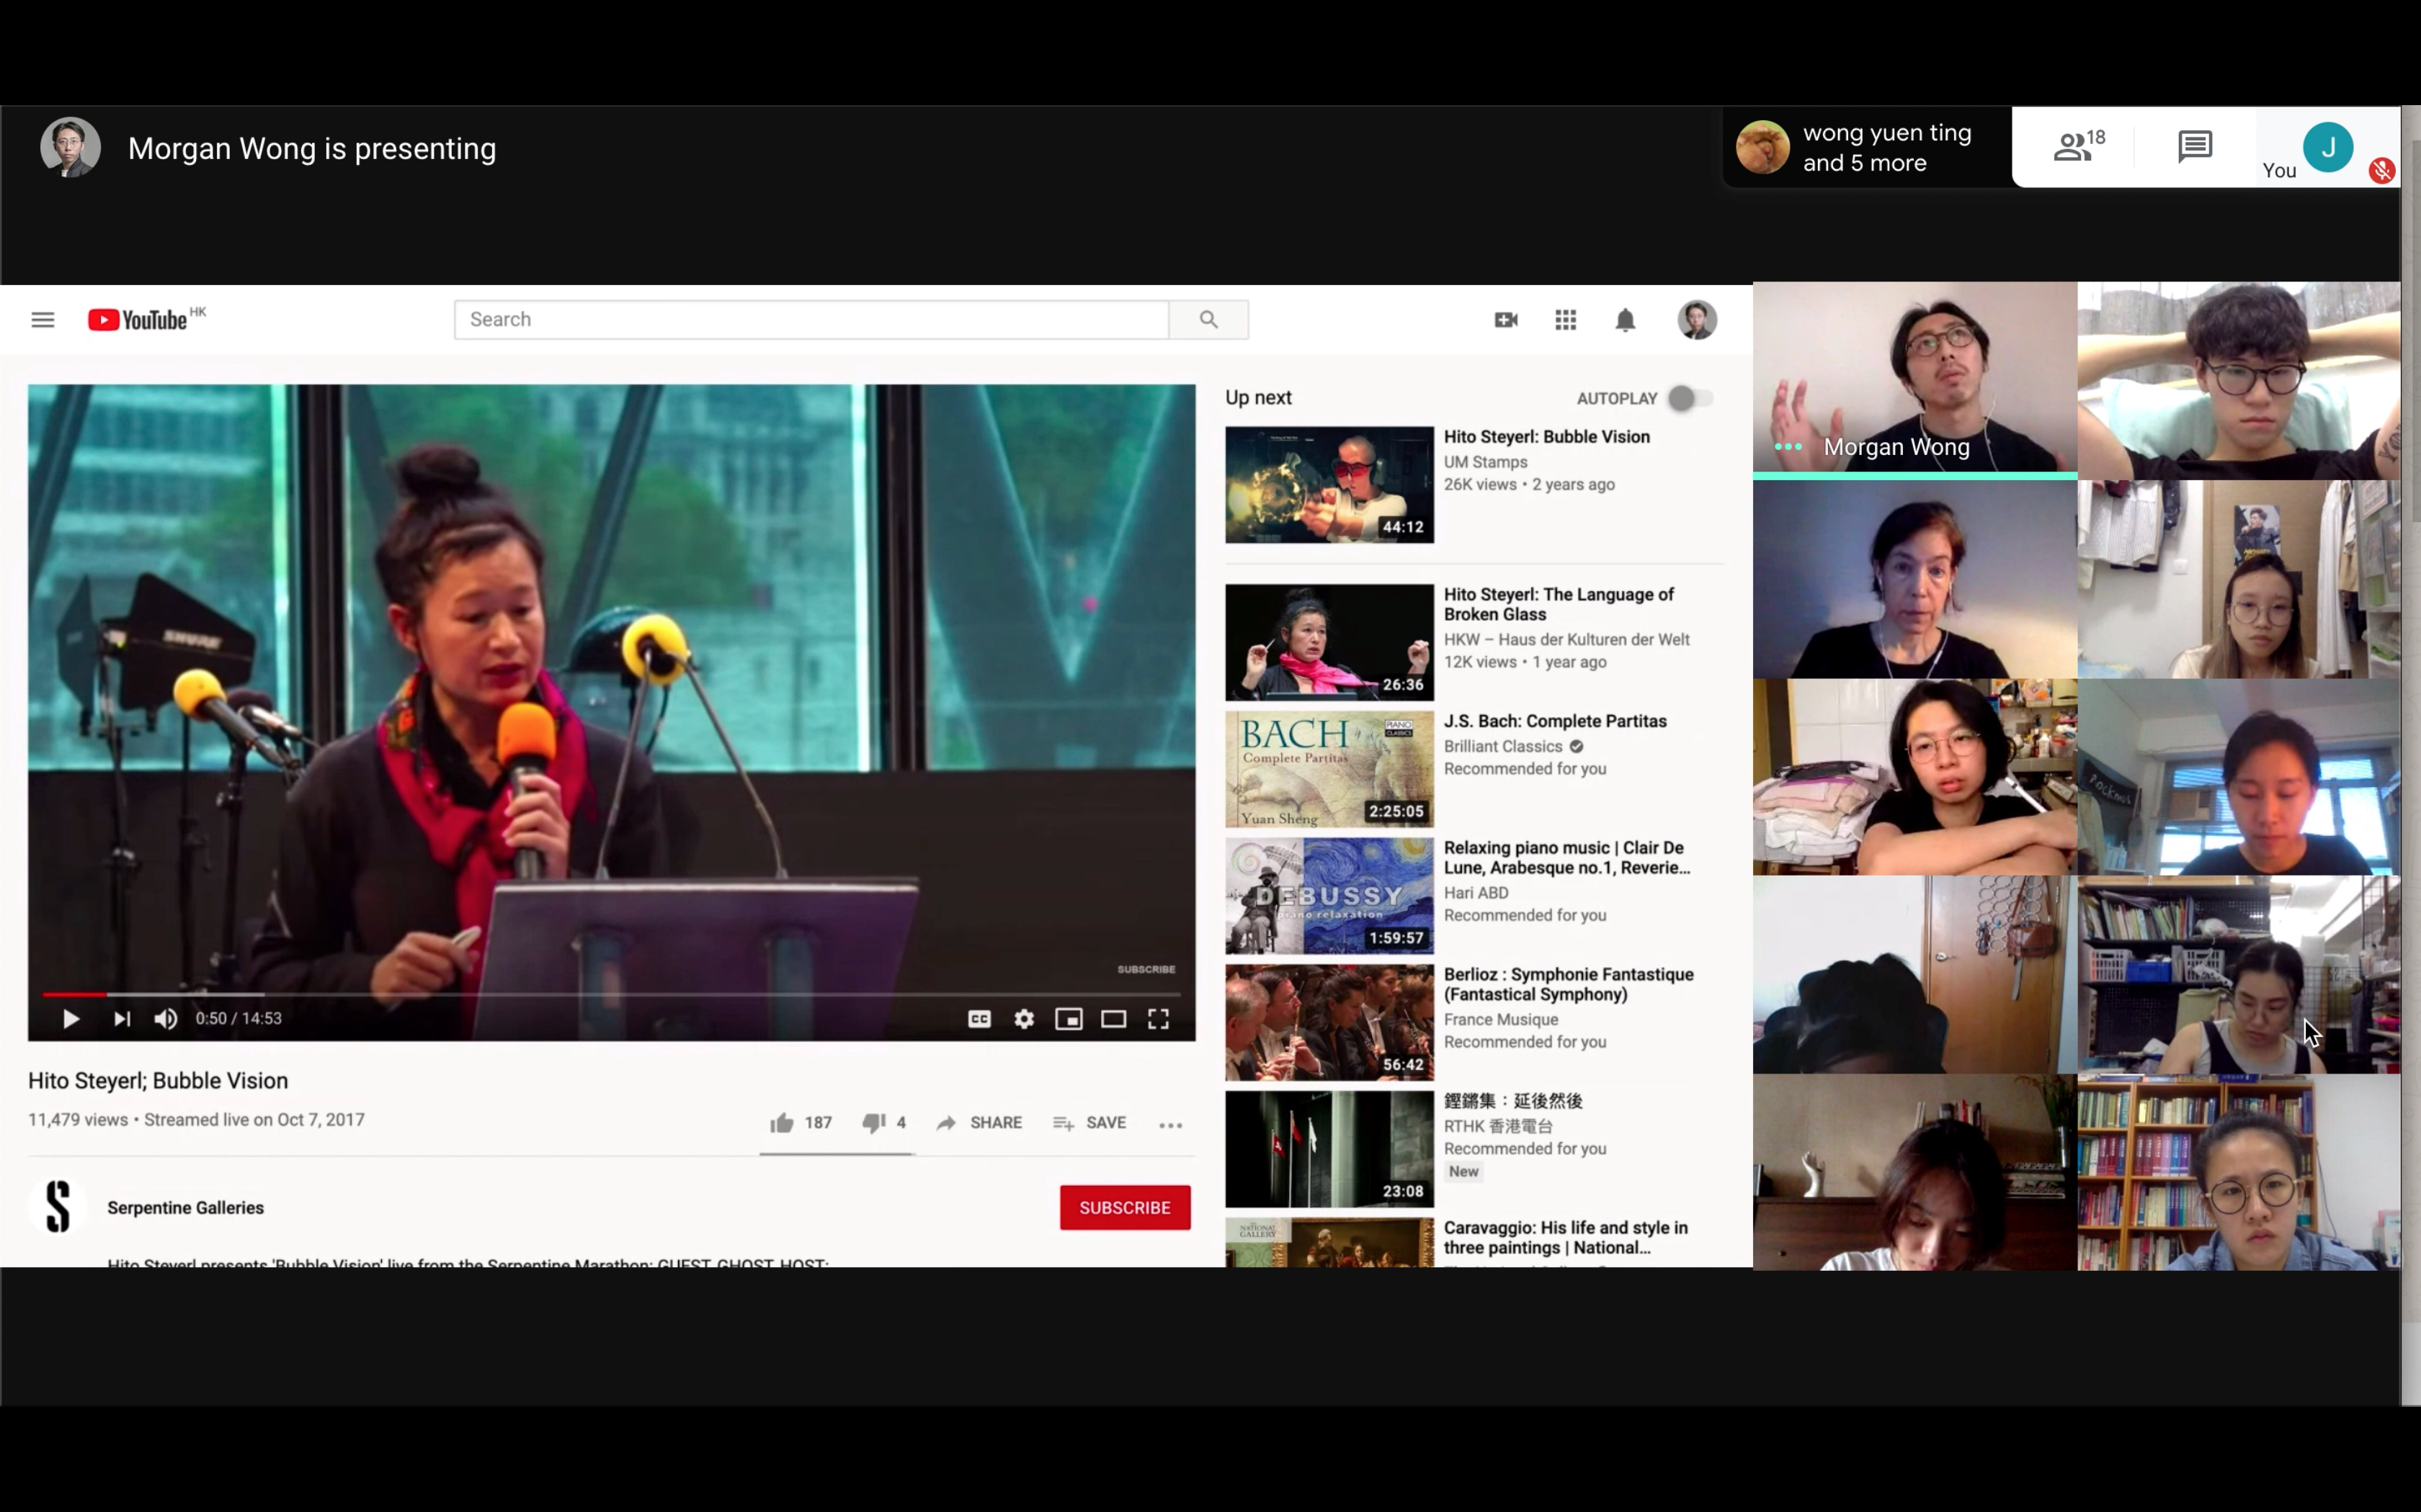Click the Brilliant Classics channel name
The width and height of the screenshot is (2421, 1512).
click(1502, 746)
